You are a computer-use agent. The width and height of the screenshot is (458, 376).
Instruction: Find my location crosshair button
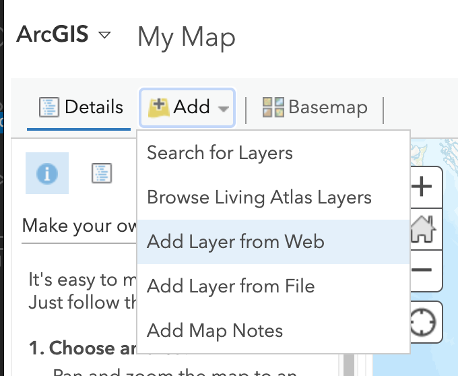pyautogui.click(x=426, y=322)
